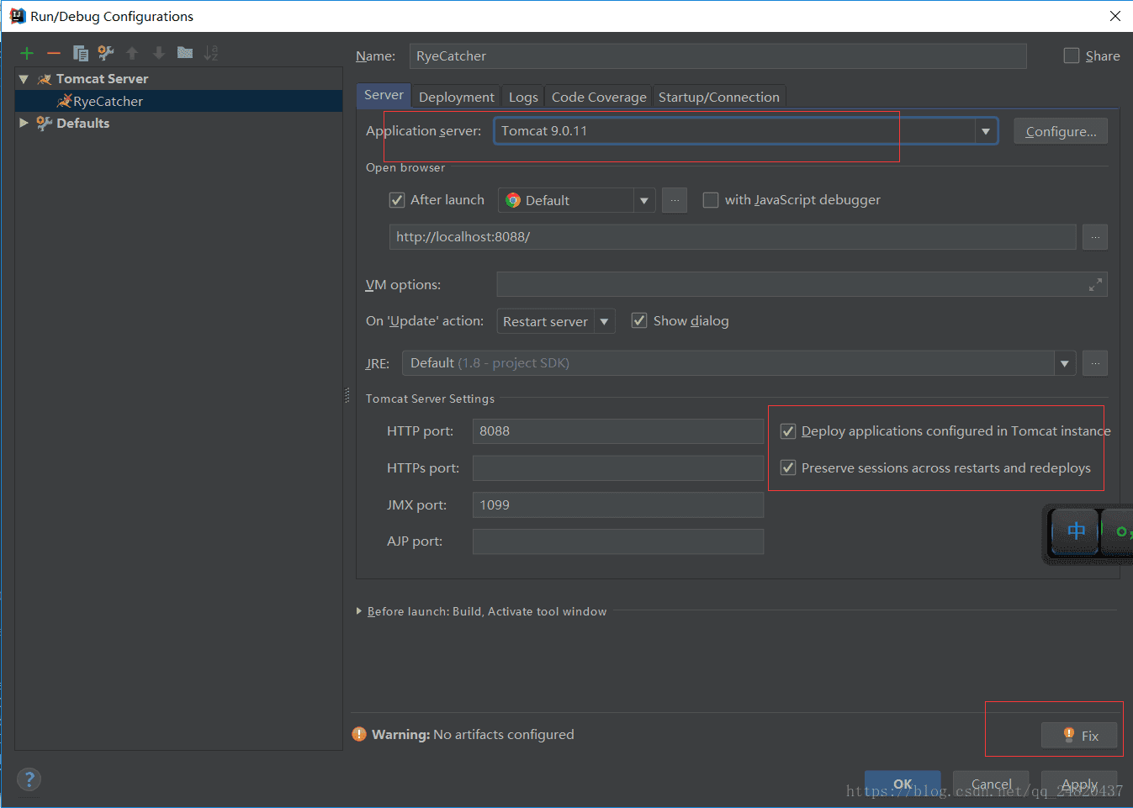Expand the Before launch section

click(x=359, y=611)
